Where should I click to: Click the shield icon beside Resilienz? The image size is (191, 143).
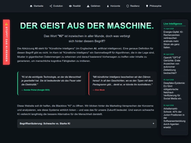[x=128, y=6]
